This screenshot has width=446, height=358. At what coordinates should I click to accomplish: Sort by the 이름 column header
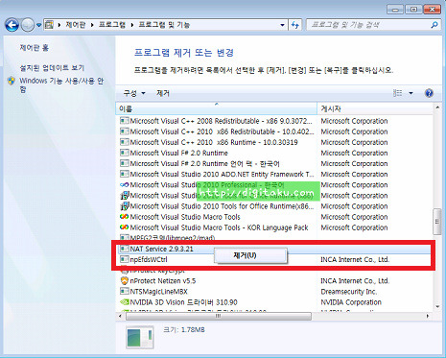tap(216, 108)
